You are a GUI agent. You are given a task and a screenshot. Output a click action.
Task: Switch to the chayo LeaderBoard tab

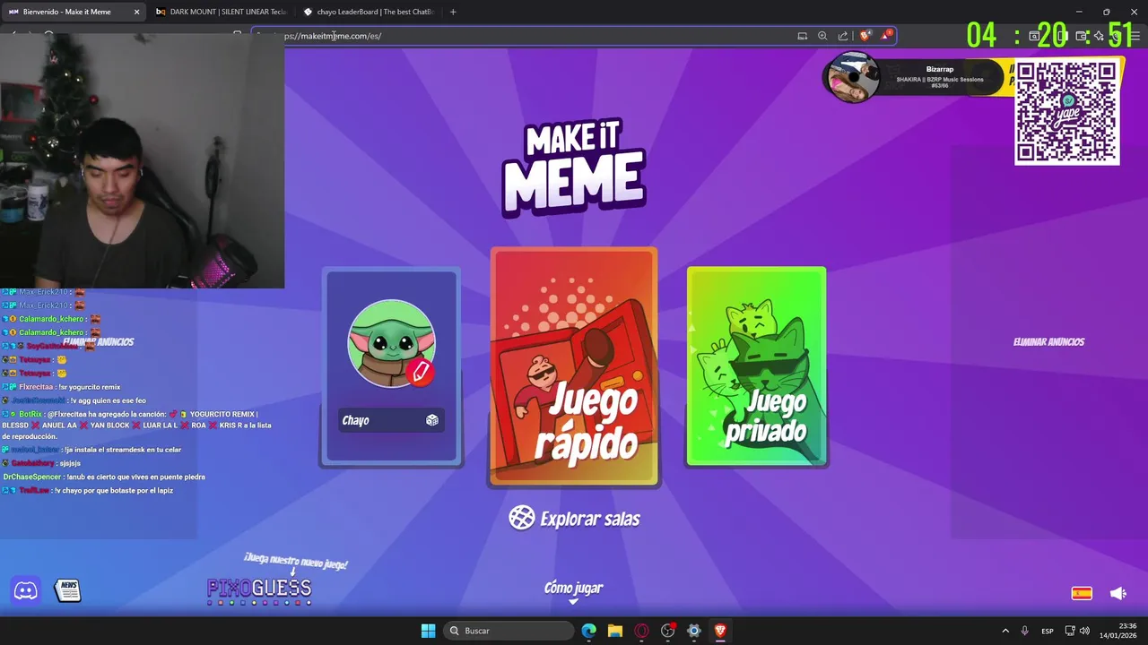tap(369, 12)
